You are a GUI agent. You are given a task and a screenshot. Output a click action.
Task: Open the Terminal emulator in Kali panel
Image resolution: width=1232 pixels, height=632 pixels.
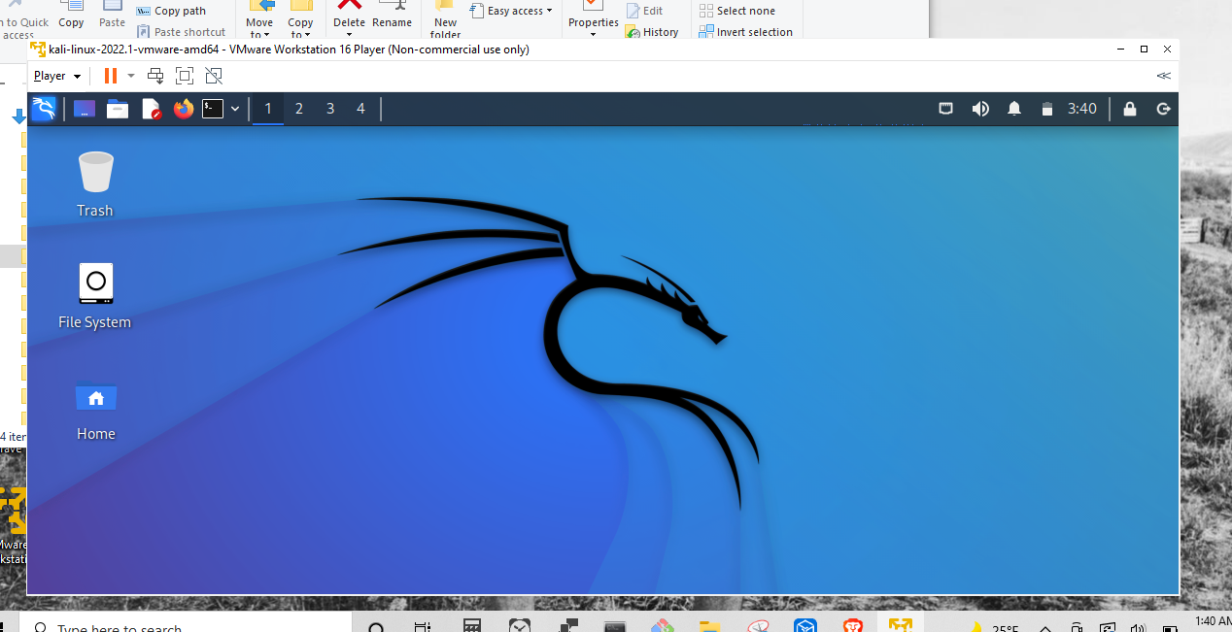point(213,109)
